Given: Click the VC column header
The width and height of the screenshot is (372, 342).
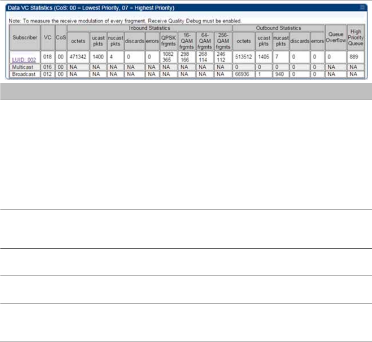Looking at the screenshot, I should pos(47,37).
